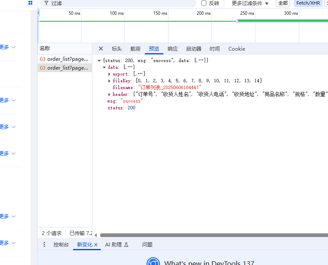328x265 pixels.
Task: Switch to the Cookie tab
Action: pos(236,49)
